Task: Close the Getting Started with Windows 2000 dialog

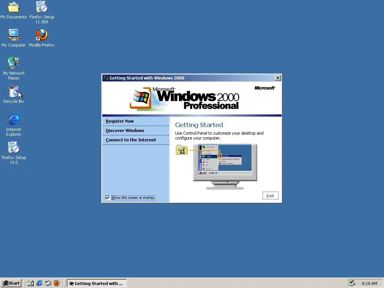Action: [278, 78]
